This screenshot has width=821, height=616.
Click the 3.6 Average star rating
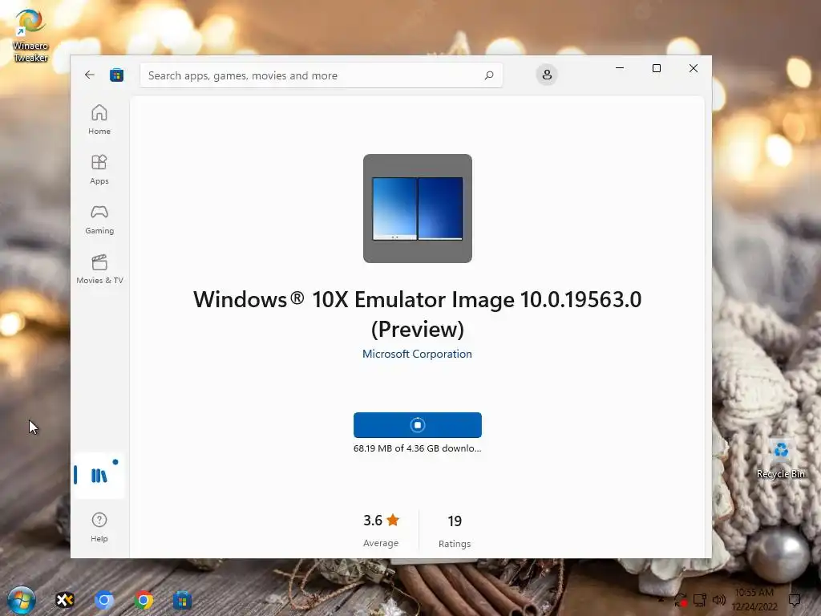[x=381, y=531]
